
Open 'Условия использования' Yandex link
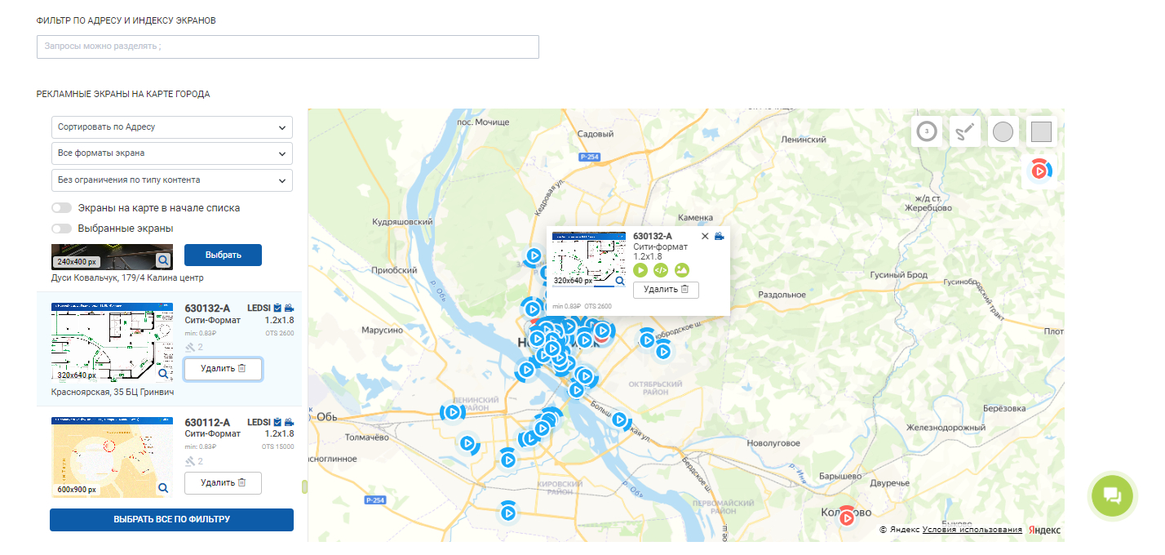pos(972,530)
